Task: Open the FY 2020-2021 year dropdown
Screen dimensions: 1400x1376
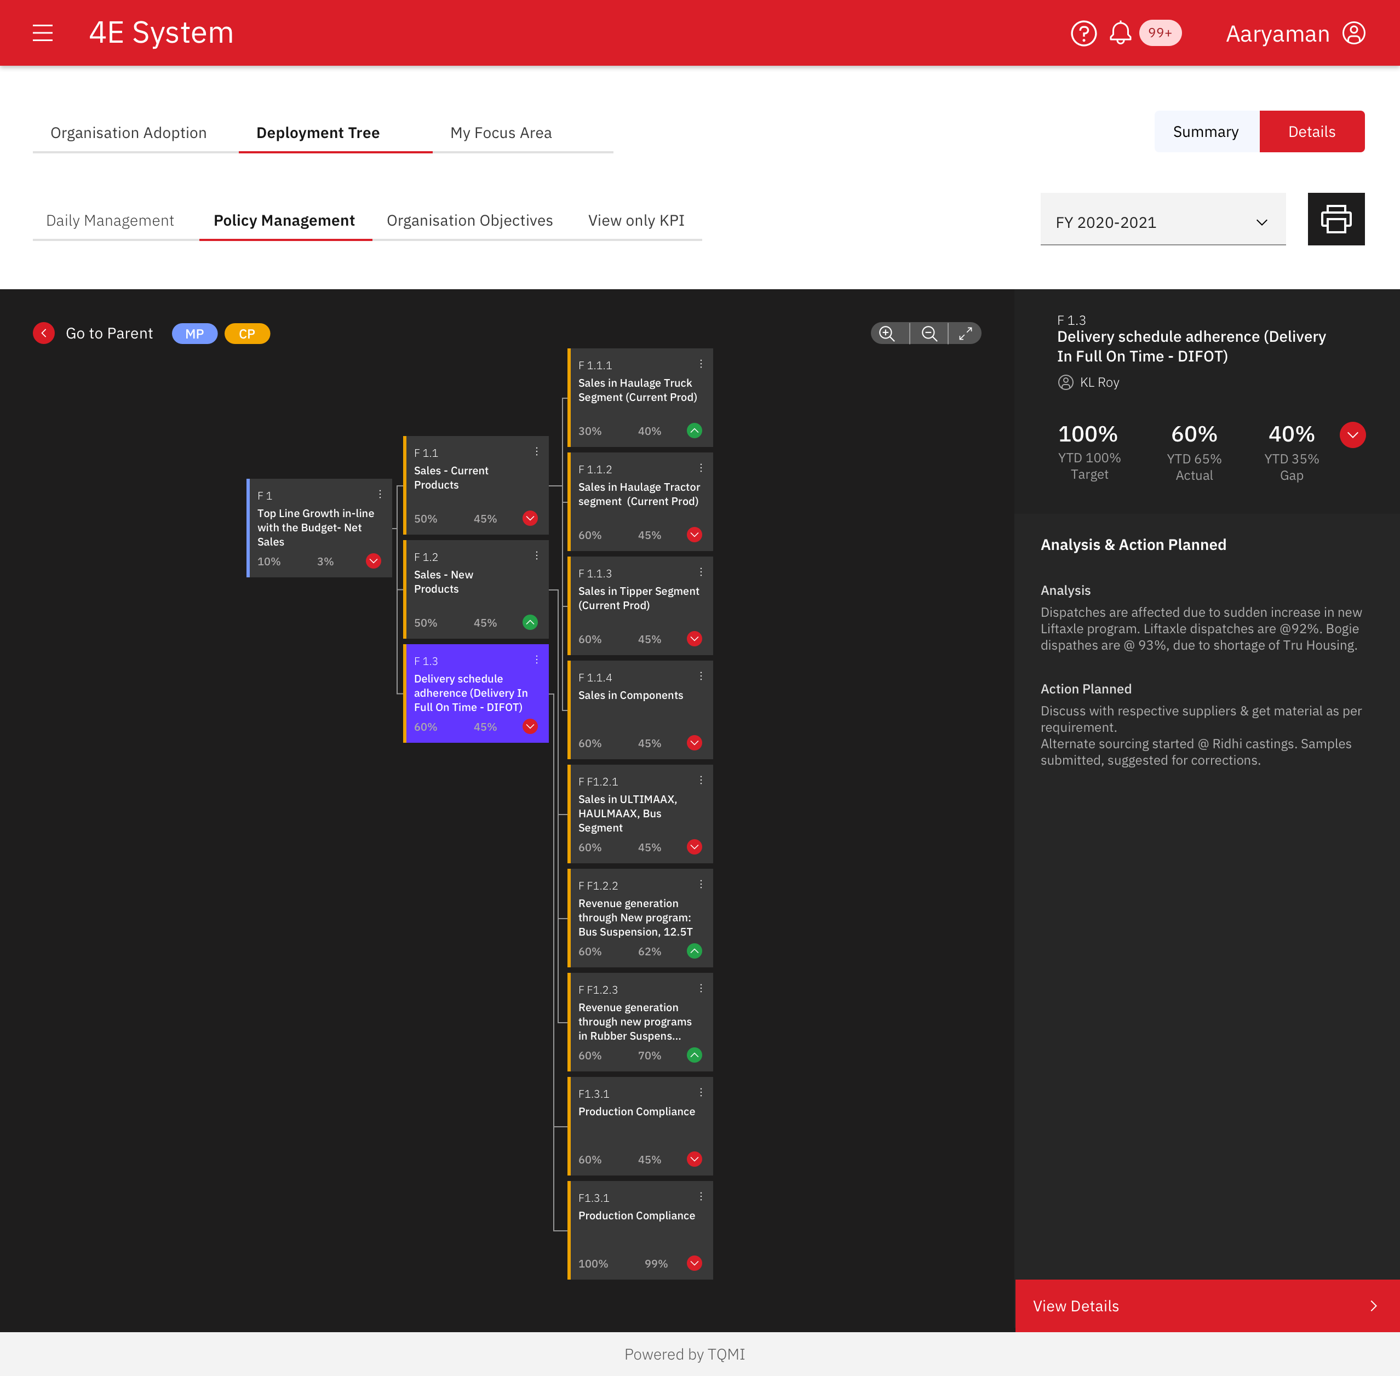Action: [1162, 222]
